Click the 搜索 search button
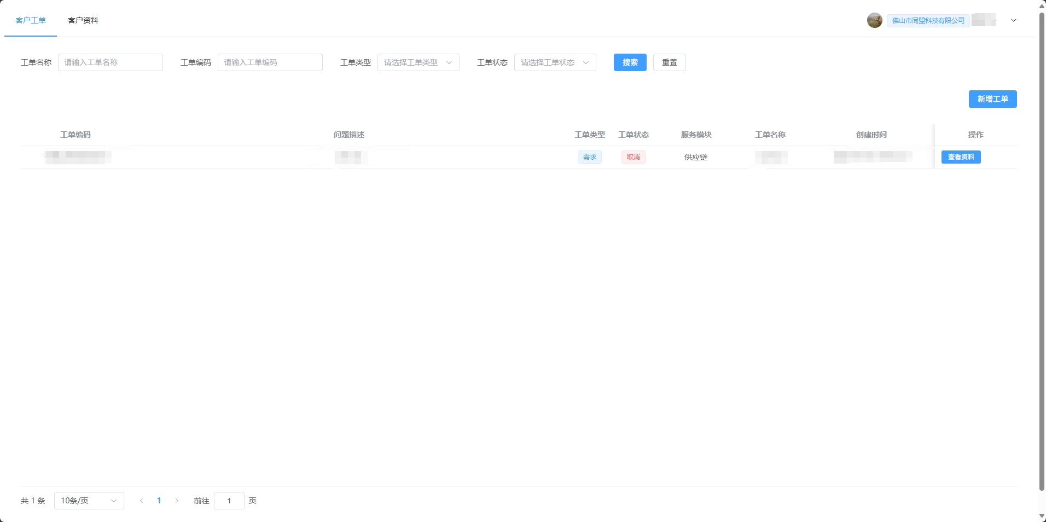 630,62
